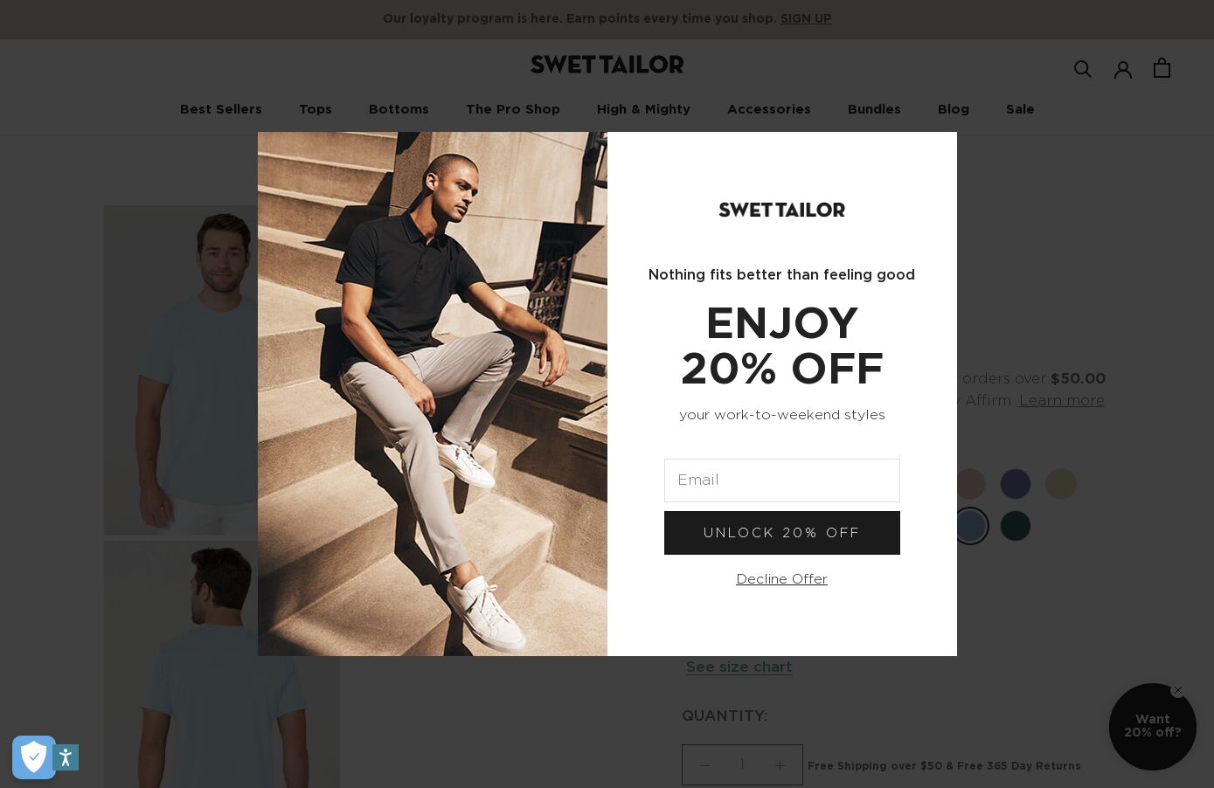Open the accessibility widget icon
1214x788 pixels.
[66, 757]
